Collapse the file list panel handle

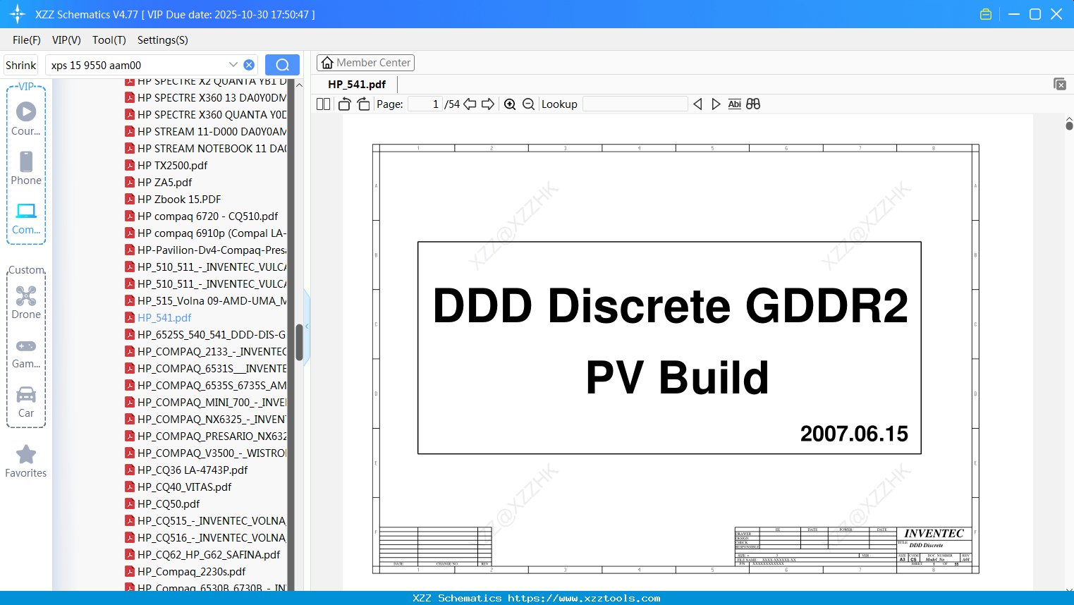click(307, 326)
